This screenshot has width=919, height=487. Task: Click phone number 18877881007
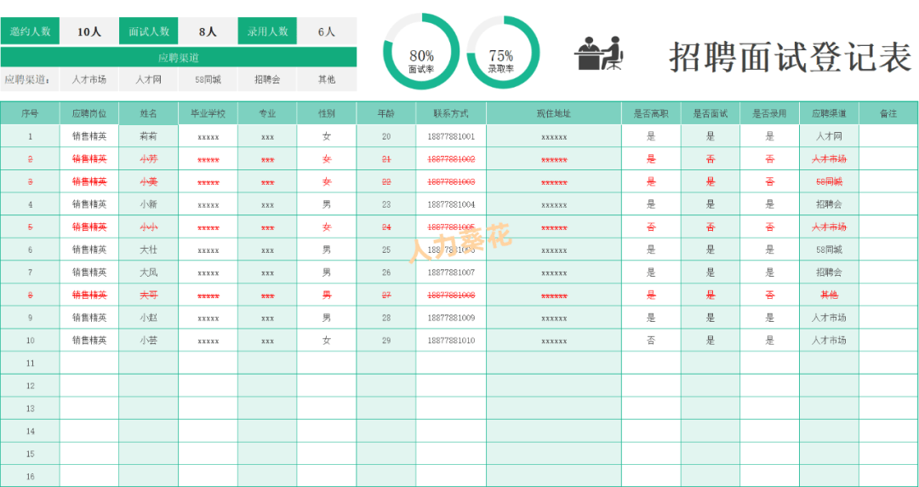coord(451,272)
